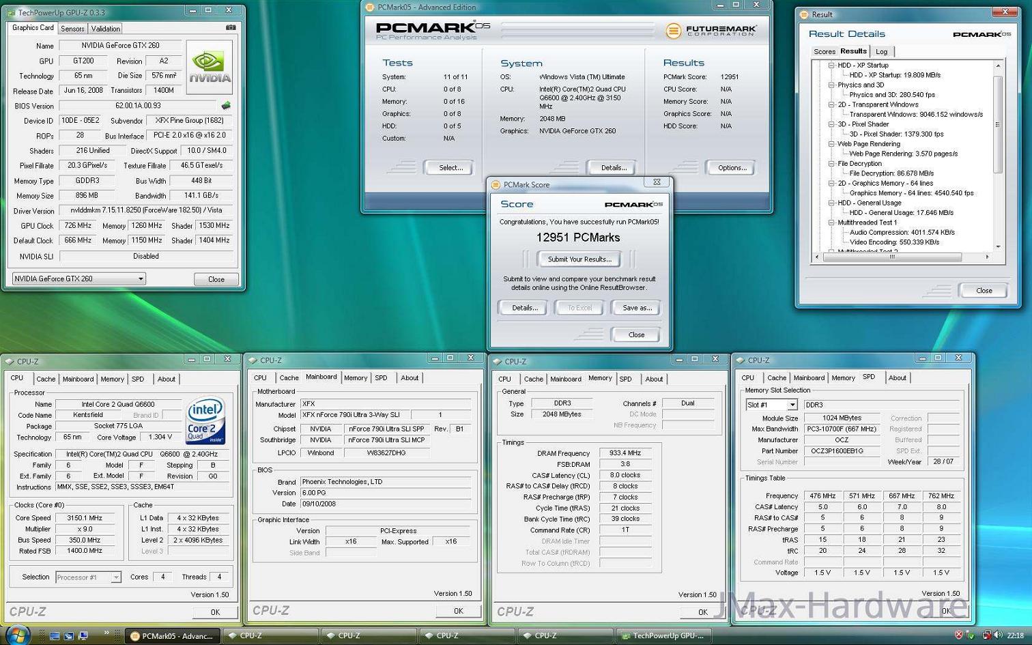Select File Decryption: 86.678 MB/s row
This screenshot has height=645, width=1032.
coord(891,173)
